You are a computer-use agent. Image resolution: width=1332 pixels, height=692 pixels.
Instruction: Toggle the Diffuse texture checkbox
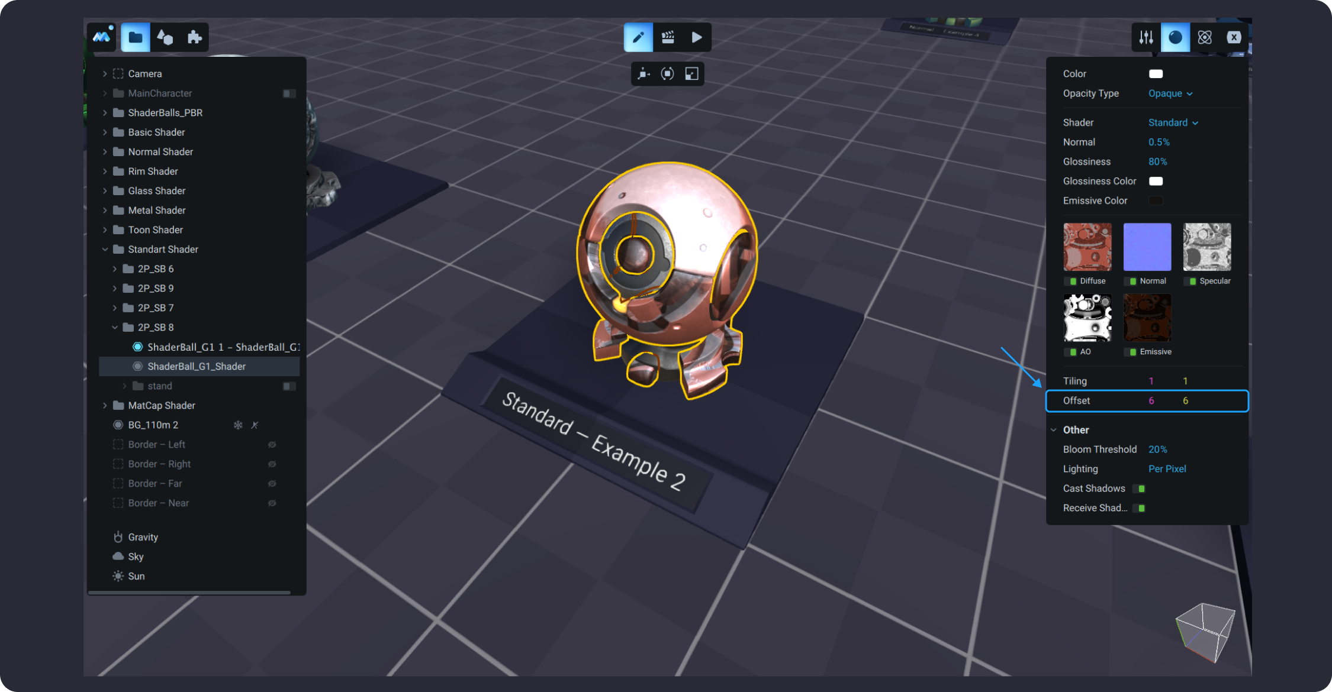tap(1070, 282)
